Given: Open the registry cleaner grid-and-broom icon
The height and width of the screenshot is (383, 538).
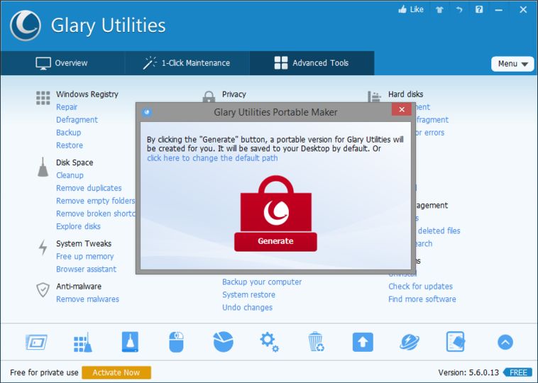Looking at the screenshot, I should pyautogui.click(x=83, y=342).
